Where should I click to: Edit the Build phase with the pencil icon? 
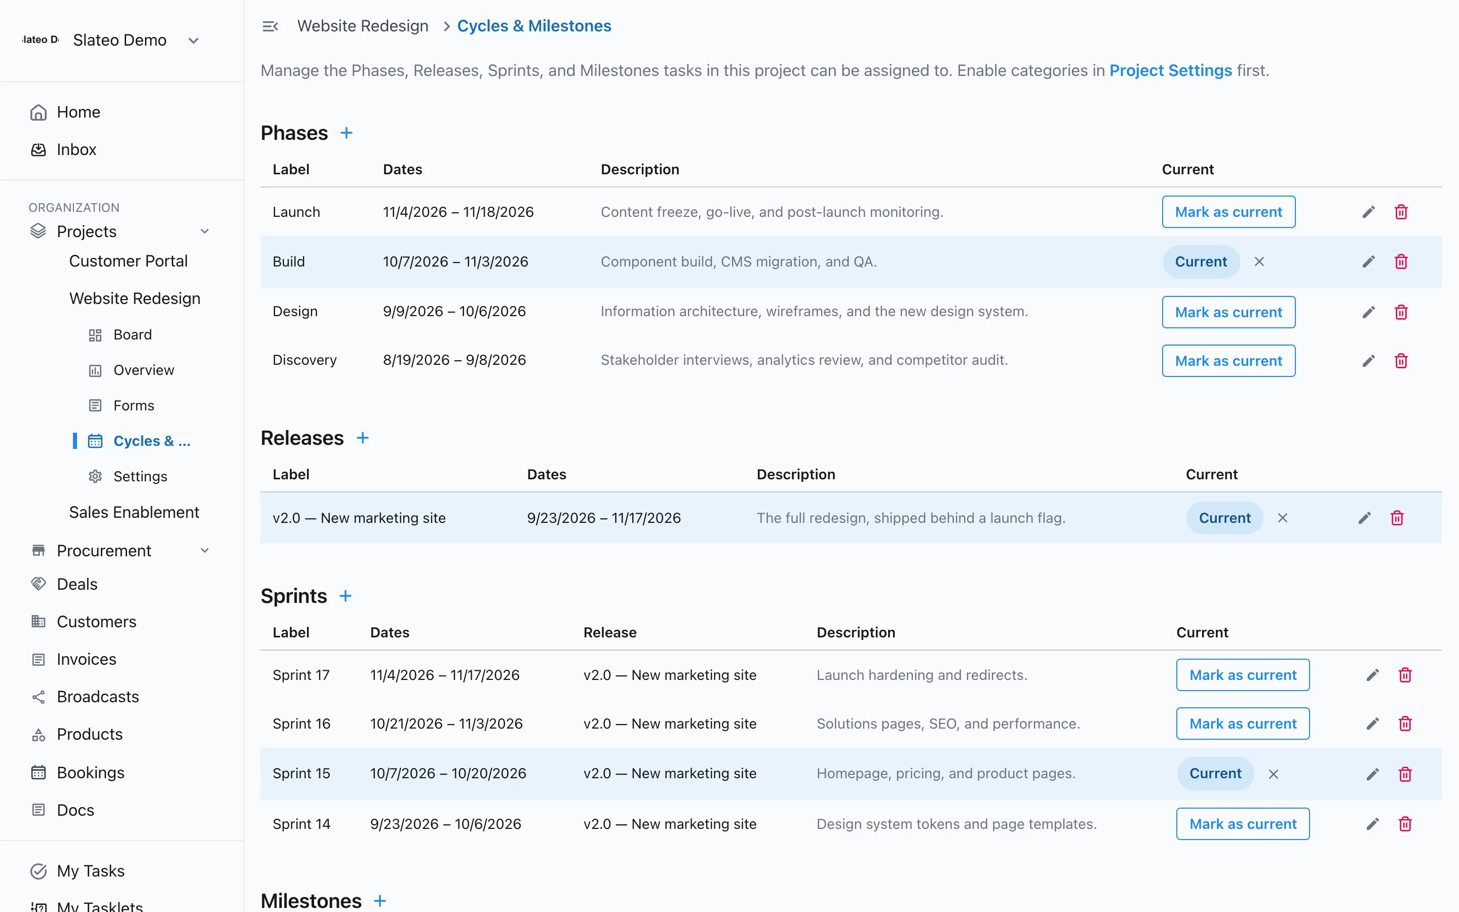1368,262
